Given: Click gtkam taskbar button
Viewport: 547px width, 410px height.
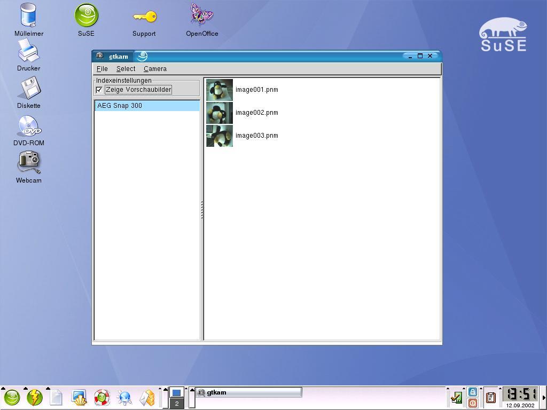Looking at the screenshot, I should pyautogui.click(x=248, y=392).
